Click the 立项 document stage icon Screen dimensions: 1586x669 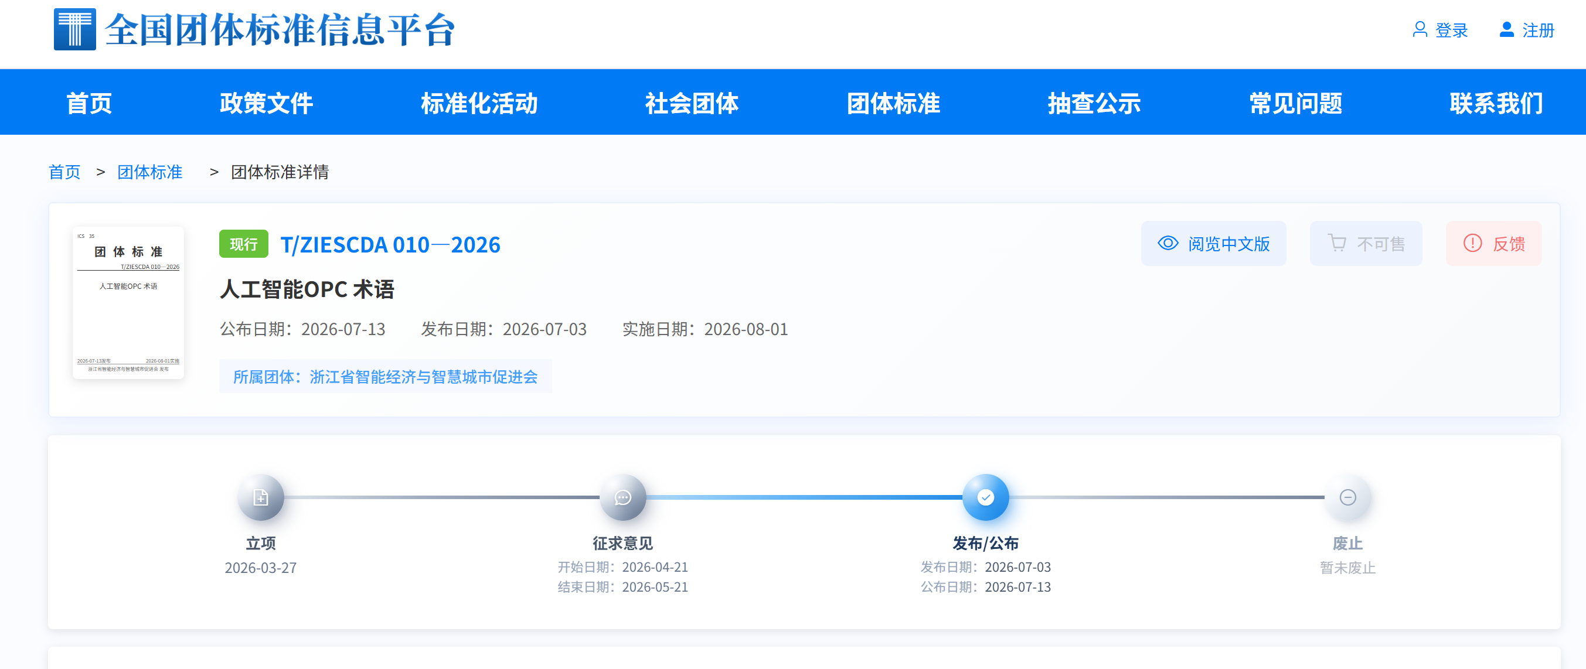click(x=260, y=497)
